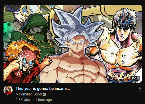The height and width of the screenshot is (104, 145).
Task: Click the '1 hour ago' timestamp
Action: (43, 100)
